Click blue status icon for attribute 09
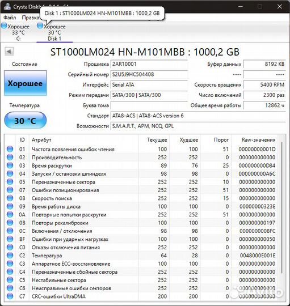The width and height of the screenshot is (290, 306). tap(10, 206)
